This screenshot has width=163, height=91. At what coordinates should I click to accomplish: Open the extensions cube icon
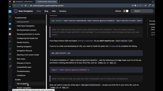[x=145, y=6]
